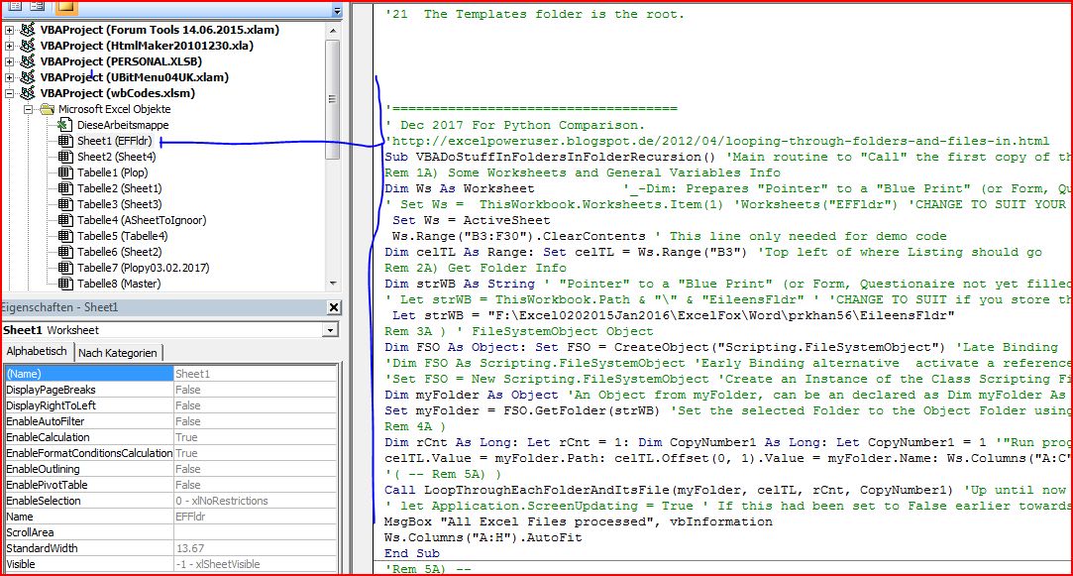Click the (Name) value field Sheet1
This screenshot has height=576, width=1073.
coord(256,374)
